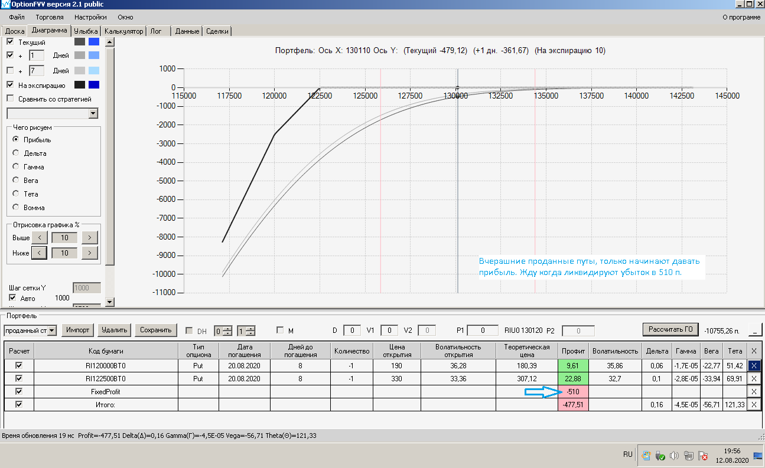Viewport: 765px width, 468px height.
Task: Decrease the Выше percent with left arrow
Action: (39, 237)
